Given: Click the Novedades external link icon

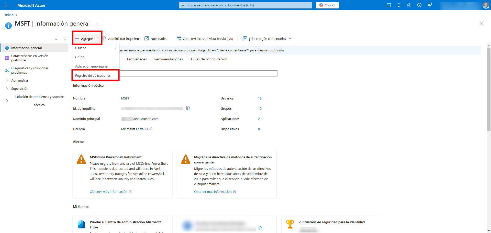Looking at the screenshot, I should tap(147, 39).
